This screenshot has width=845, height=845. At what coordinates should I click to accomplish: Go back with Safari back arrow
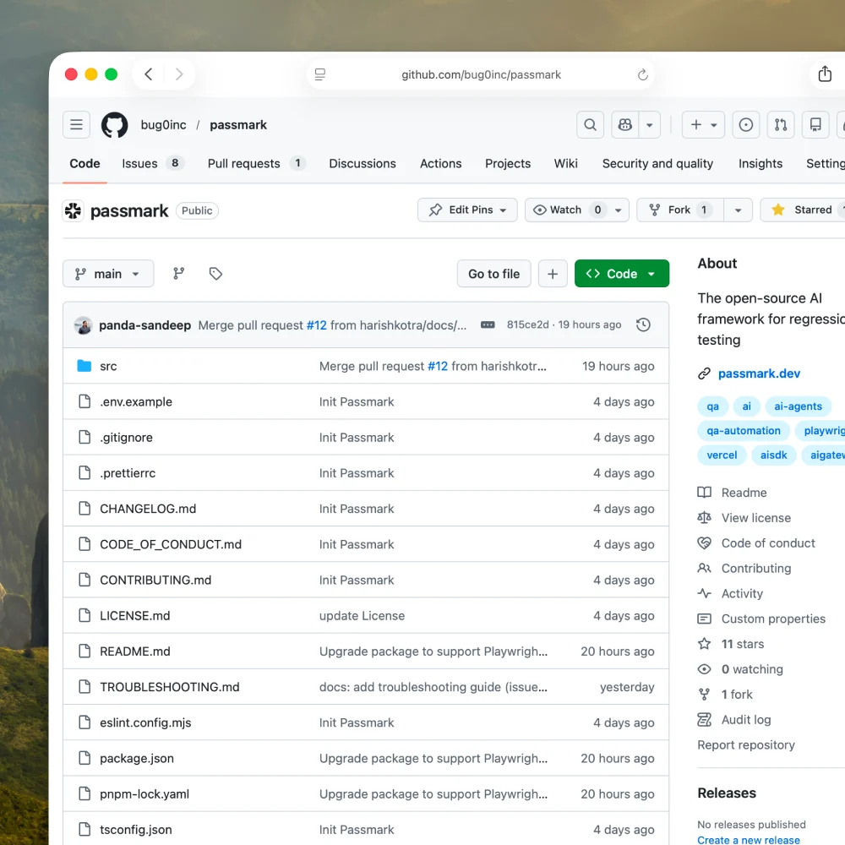click(149, 74)
